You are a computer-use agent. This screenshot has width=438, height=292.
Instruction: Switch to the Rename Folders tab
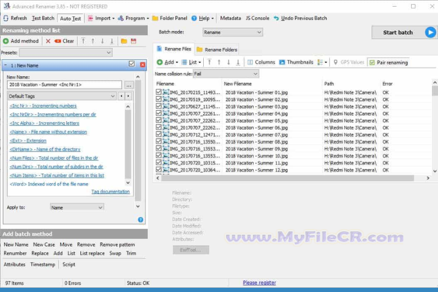(217, 50)
